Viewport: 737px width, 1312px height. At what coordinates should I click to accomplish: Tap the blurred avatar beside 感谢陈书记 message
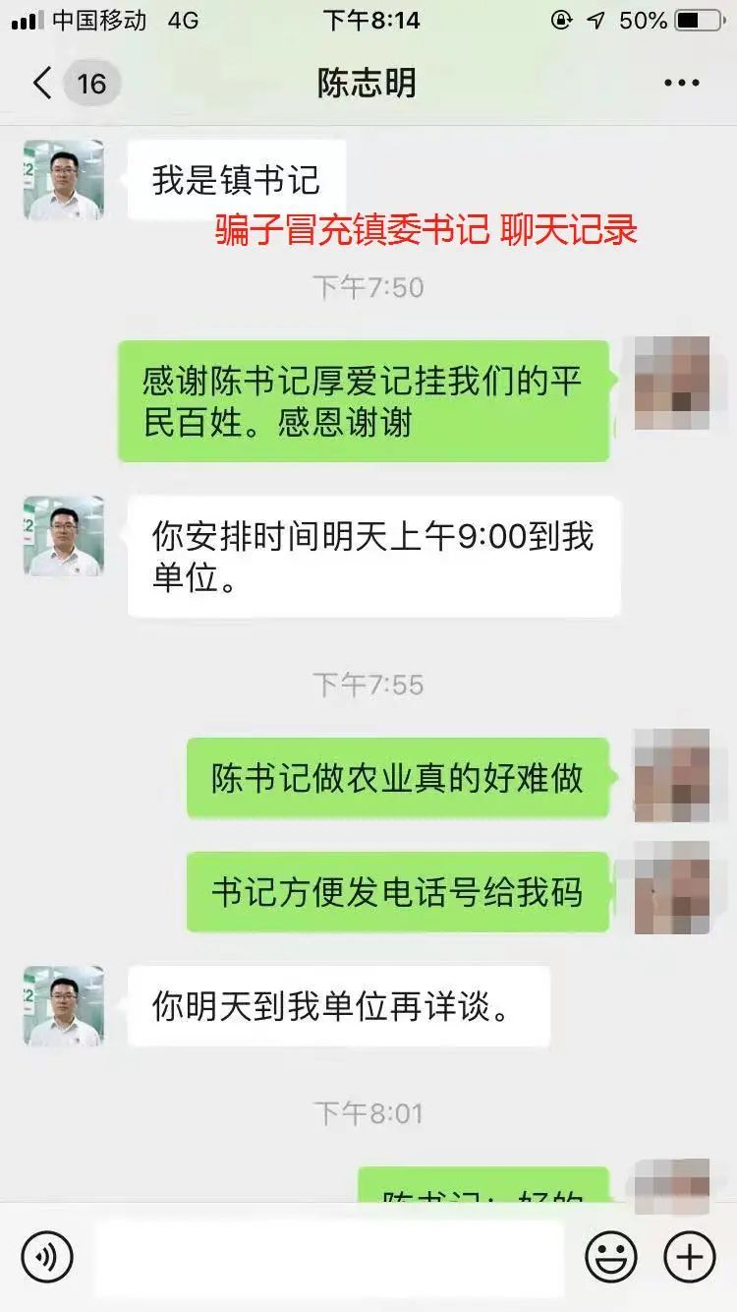point(673,383)
